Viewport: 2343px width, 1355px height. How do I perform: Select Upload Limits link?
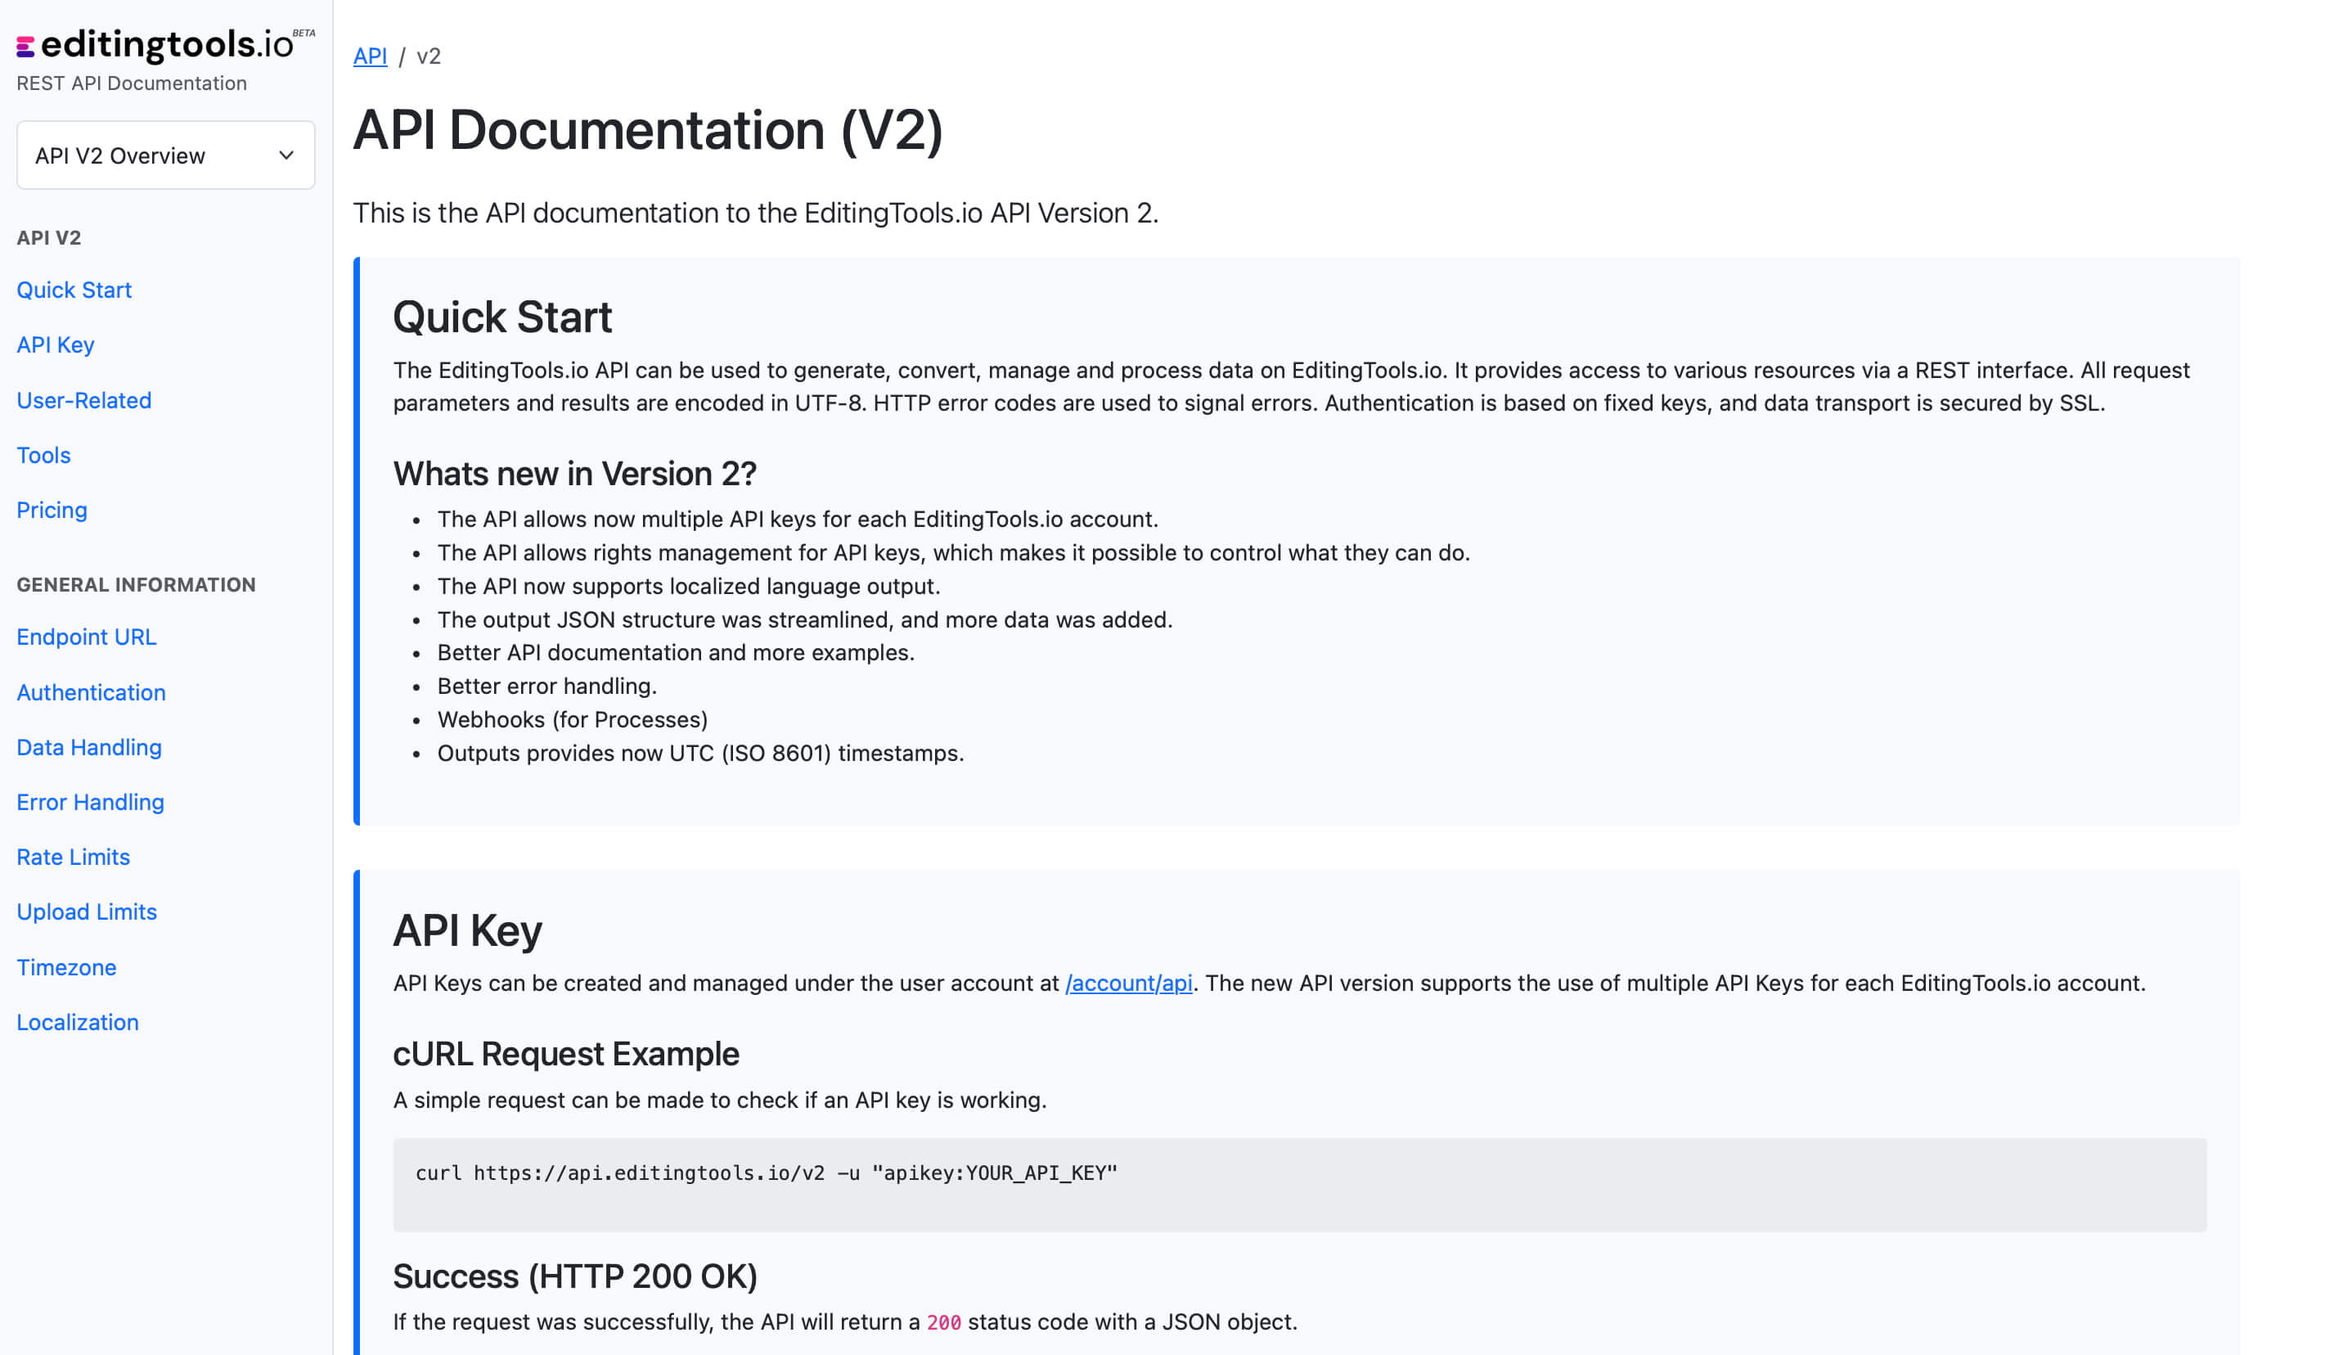pyautogui.click(x=87, y=912)
